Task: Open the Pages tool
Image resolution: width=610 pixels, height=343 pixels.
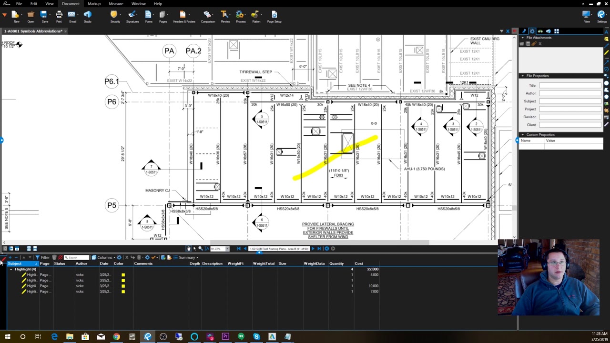Action: click(163, 16)
